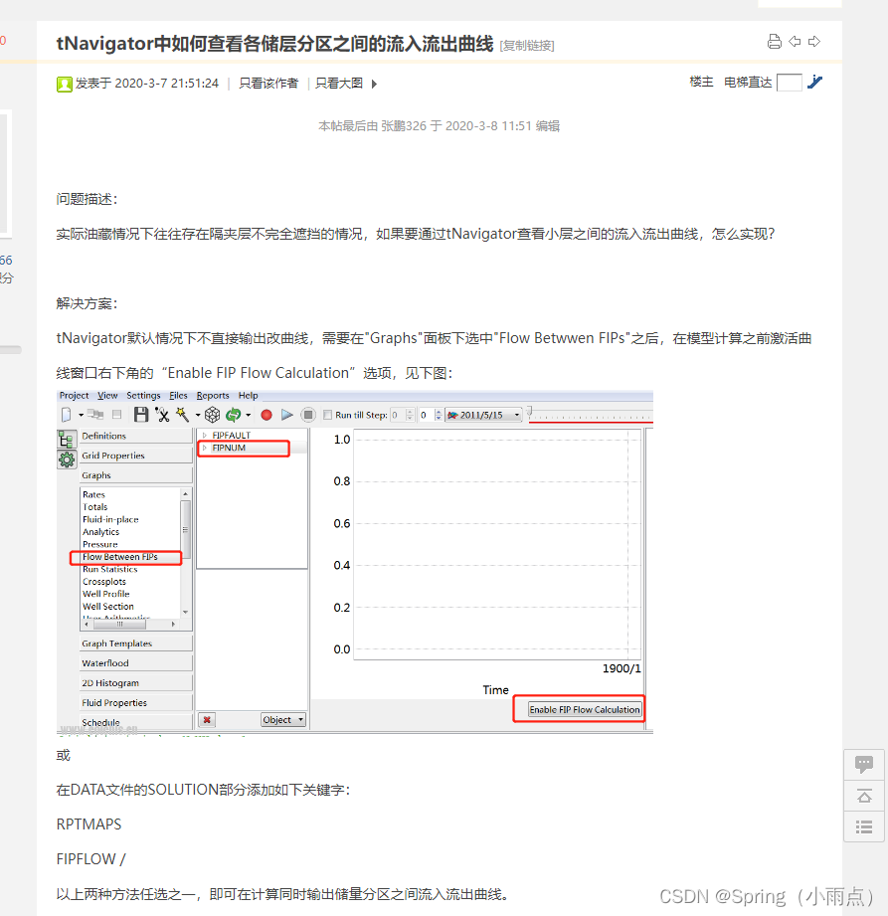Click the second step value stepper showing 0
Screen dimensions: 888x916
tap(439, 415)
